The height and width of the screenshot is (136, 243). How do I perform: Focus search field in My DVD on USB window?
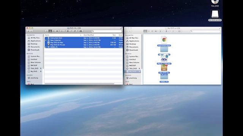205,31
